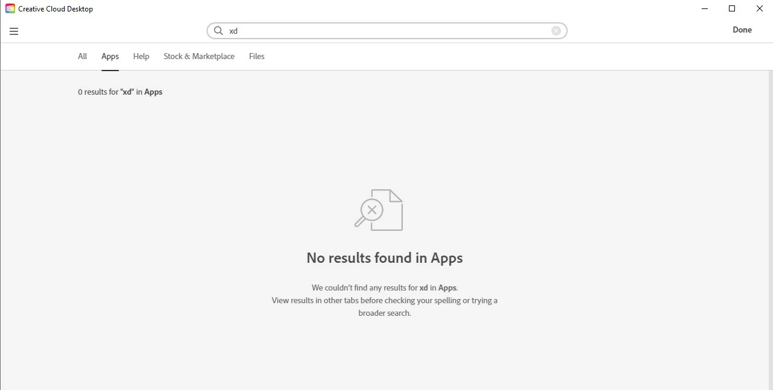Image resolution: width=773 pixels, height=390 pixels.
Task: Click the Creative Cloud logo in title bar
Action: [10, 8]
